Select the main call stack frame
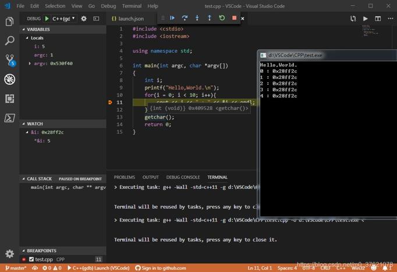Image resolution: width=397 pixels, height=272 pixels. click(x=63, y=187)
